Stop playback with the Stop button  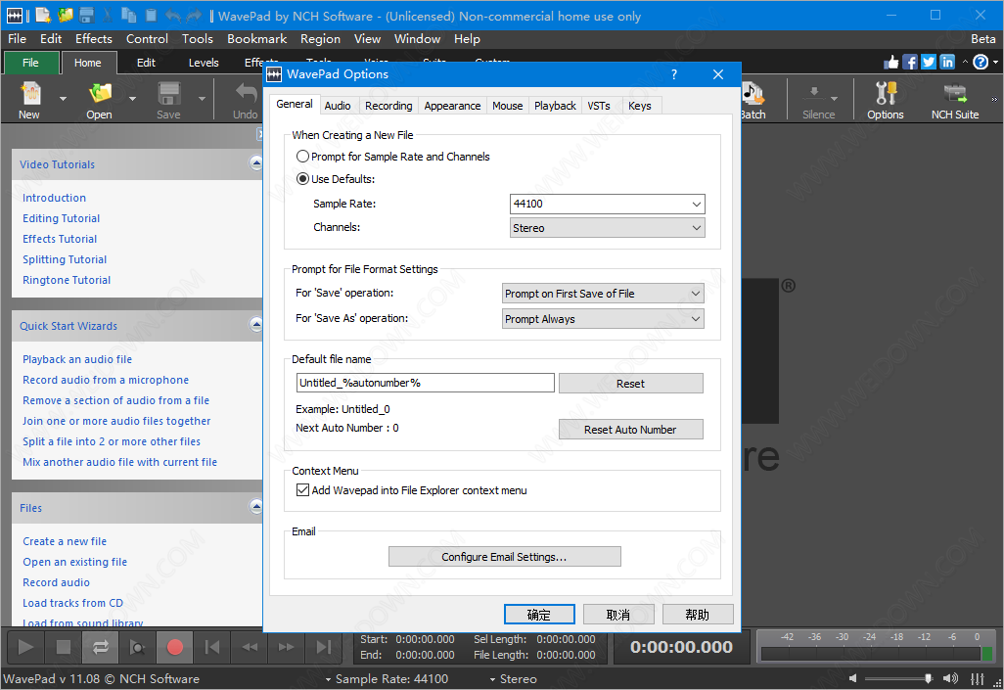64,647
